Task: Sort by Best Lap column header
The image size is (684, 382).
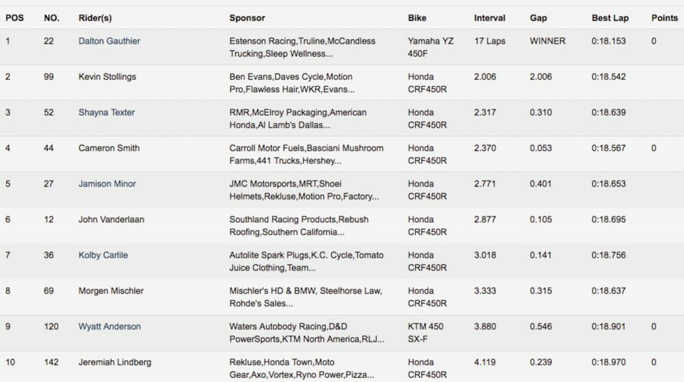Action: pos(610,18)
